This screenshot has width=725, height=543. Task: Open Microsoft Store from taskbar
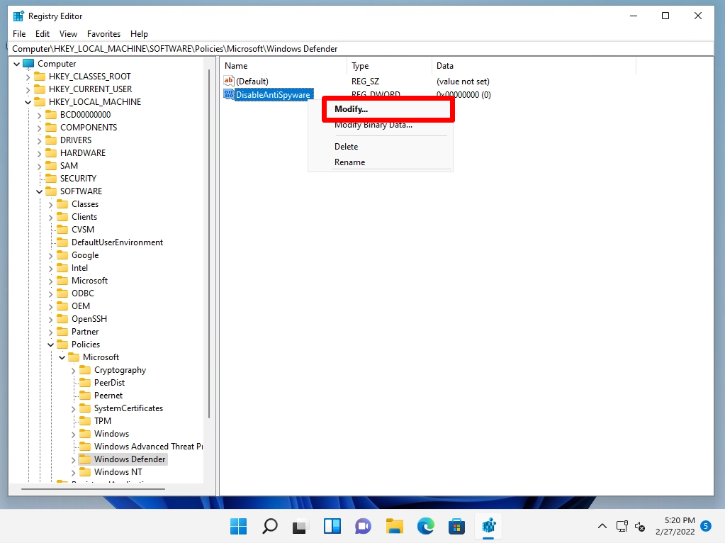click(x=456, y=526)
